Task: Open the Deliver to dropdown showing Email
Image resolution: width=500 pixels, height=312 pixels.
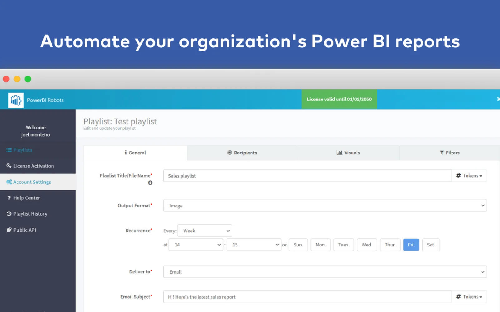Action: [325, 272]
